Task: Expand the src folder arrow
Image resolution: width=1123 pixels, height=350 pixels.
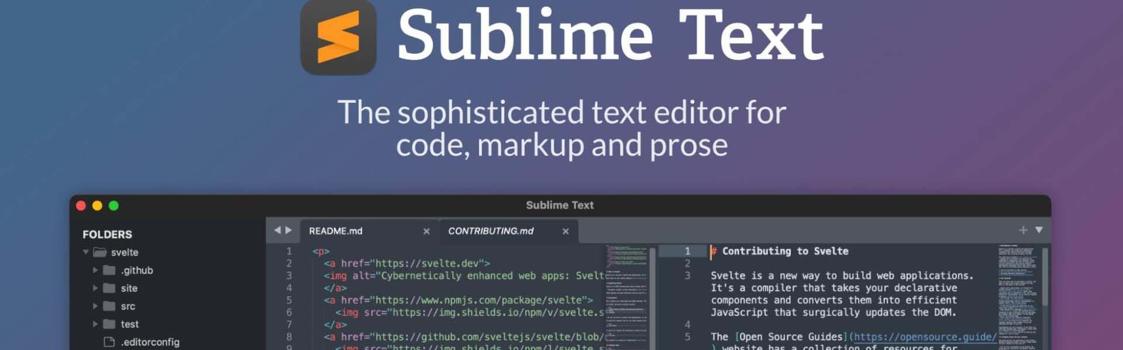Action: point(95,306)
